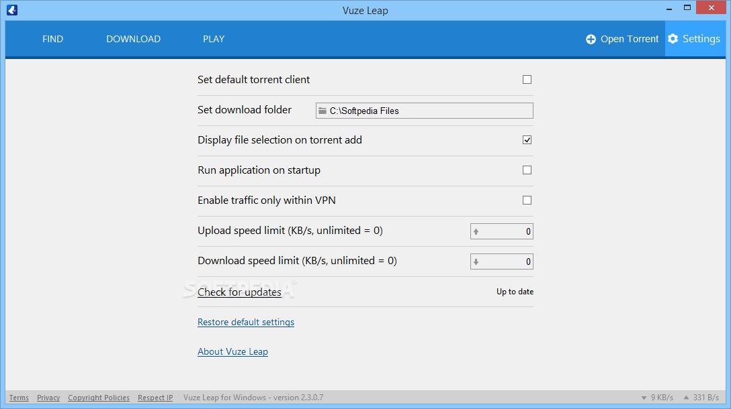The height and width of the screenshot is (409, 731).
Task: Click the upload speed indicator arrow in status bar
Action: [686, 398]
